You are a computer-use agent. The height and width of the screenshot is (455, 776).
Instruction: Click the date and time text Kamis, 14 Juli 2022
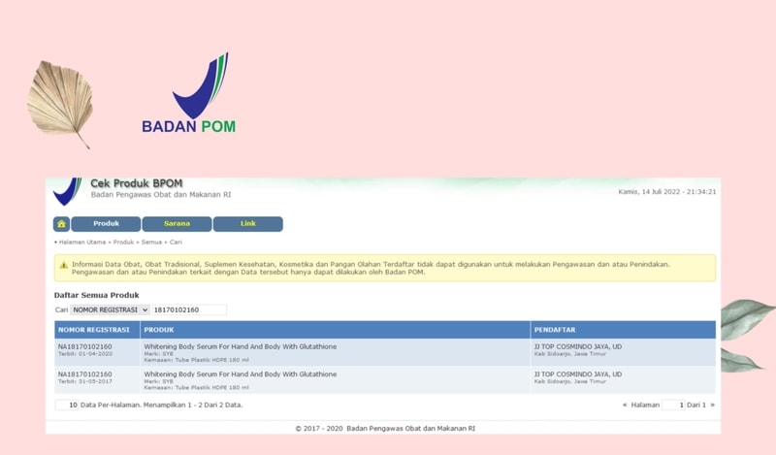point(666,192)
